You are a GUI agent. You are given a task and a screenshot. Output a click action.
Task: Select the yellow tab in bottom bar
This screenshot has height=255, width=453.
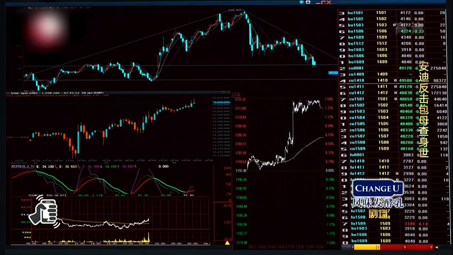367,247
